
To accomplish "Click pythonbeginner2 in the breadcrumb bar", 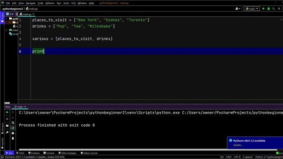I will [13, 9].
